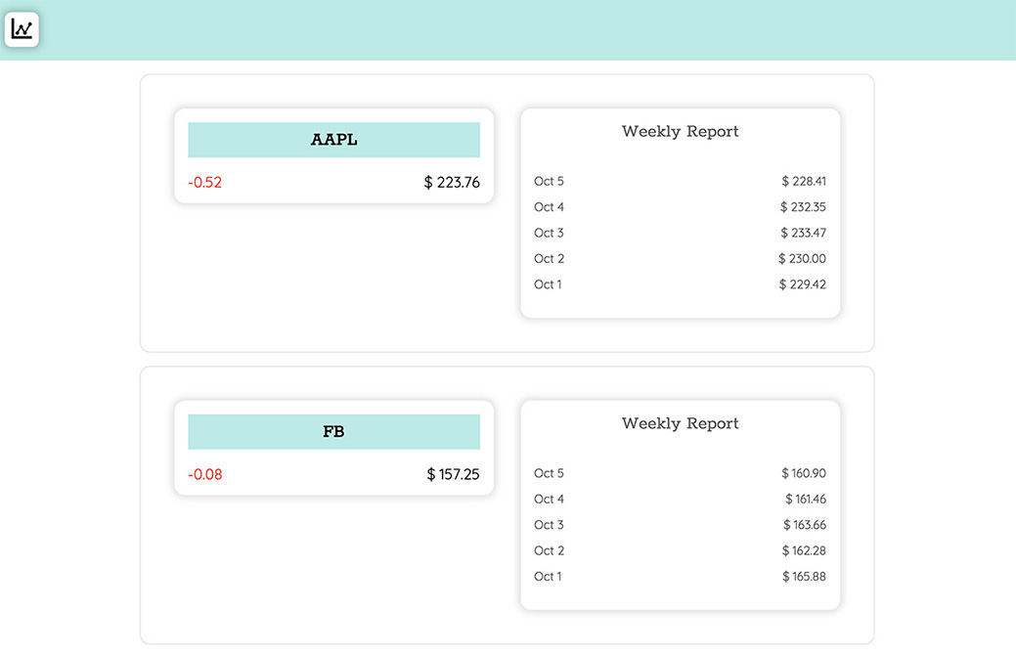
Task: Click FB current price $ 157.25
Action: [453, 475]
